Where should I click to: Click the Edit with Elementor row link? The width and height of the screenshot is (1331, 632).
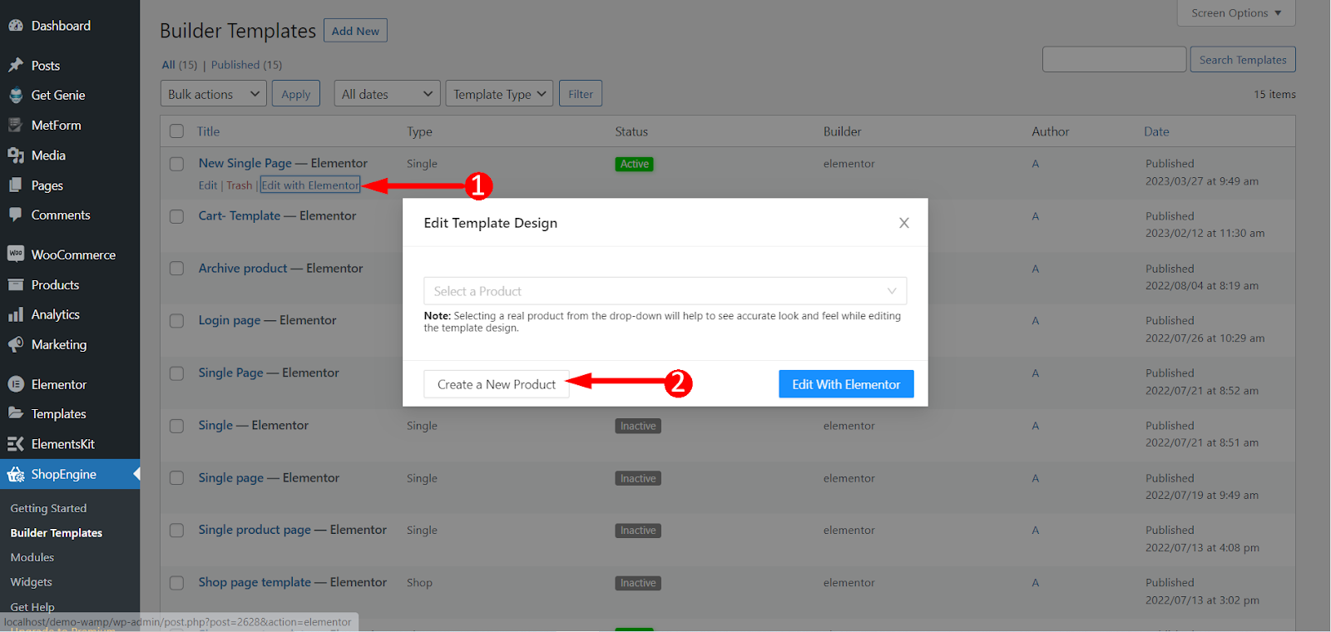310,185
